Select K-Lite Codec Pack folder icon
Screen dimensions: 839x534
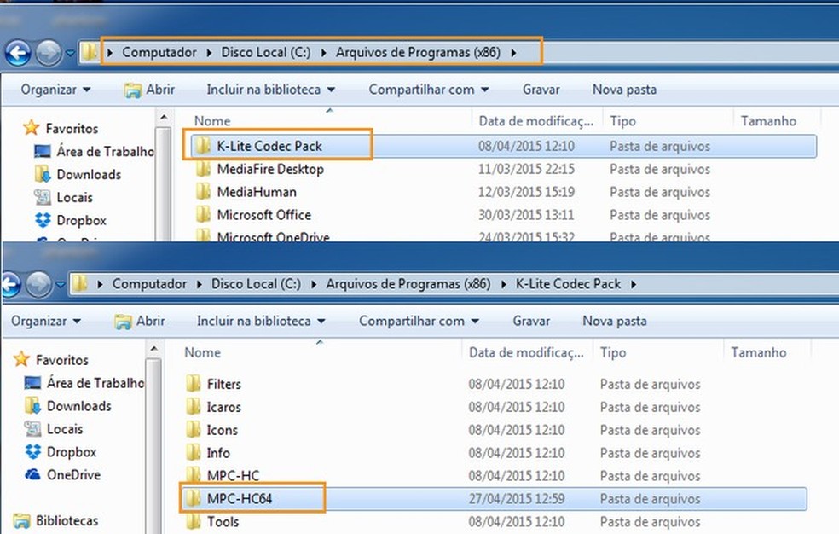(x=202, y=146)
